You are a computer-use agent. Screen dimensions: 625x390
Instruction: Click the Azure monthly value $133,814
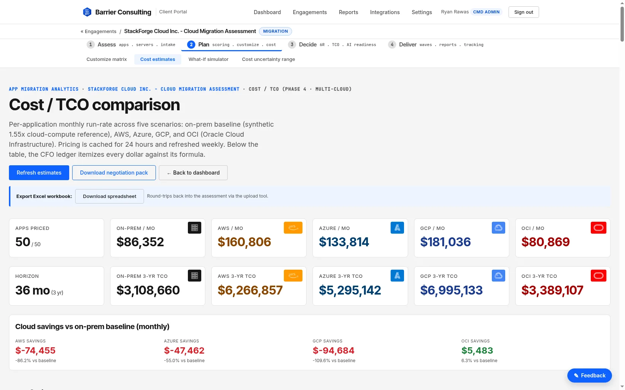click(x=344, y=242)
